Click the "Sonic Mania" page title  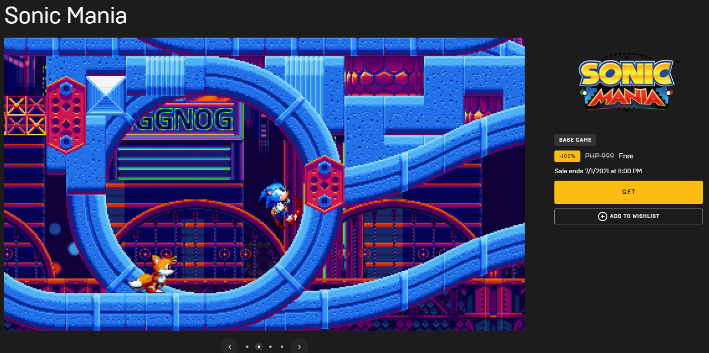pyautogui.click(x=65, y=16)
